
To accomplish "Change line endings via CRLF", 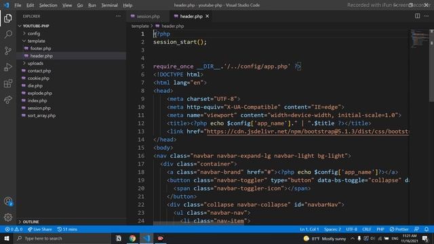I will [x=366, y=229].
